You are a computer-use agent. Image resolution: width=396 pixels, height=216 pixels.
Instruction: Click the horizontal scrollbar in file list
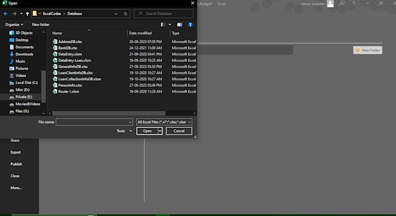(x=109, y=113)
